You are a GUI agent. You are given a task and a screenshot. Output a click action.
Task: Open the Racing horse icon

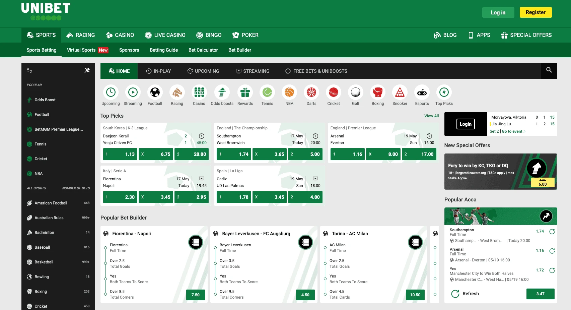[x=177, y=92]
